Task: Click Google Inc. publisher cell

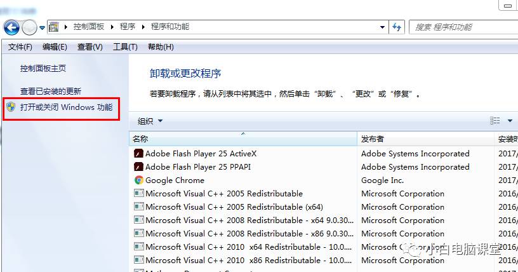Action: click(383, 180)
